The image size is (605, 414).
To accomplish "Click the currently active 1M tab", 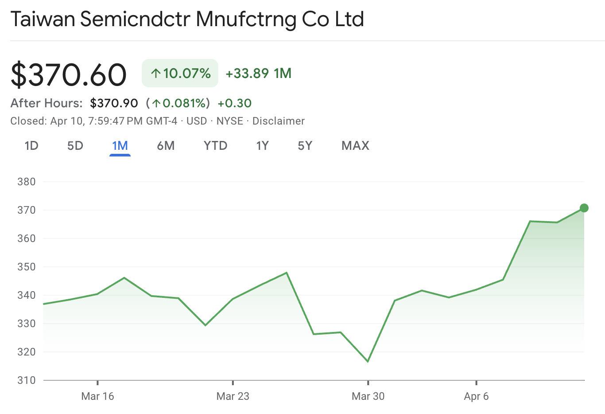I will click(x=120, y=145).
